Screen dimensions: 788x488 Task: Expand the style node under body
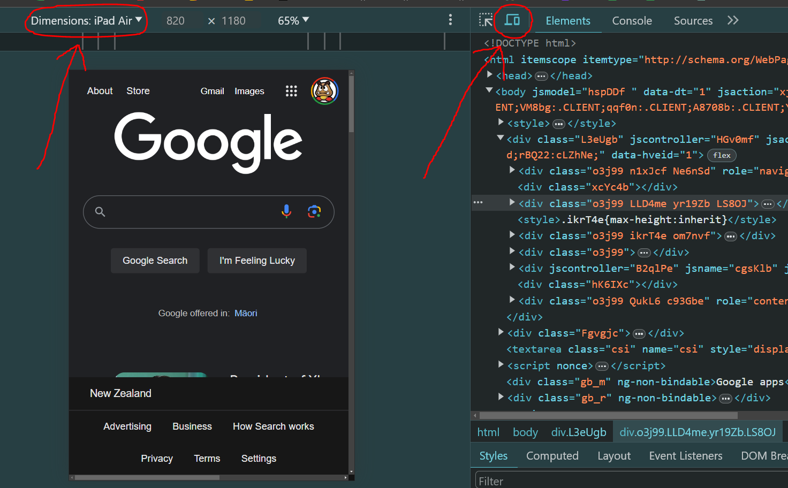tap(501, 123)
